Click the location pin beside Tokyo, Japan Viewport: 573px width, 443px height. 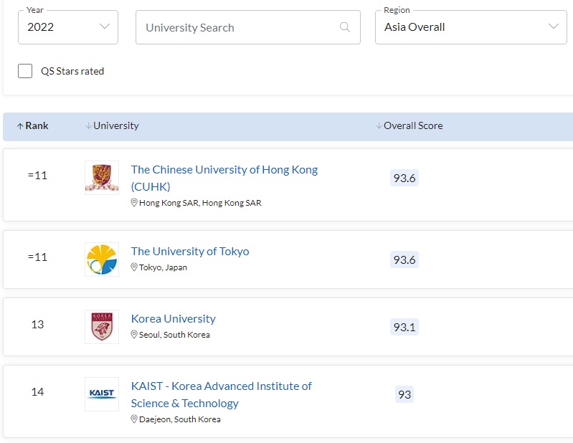pyautogui.click(x=134, y=267)
